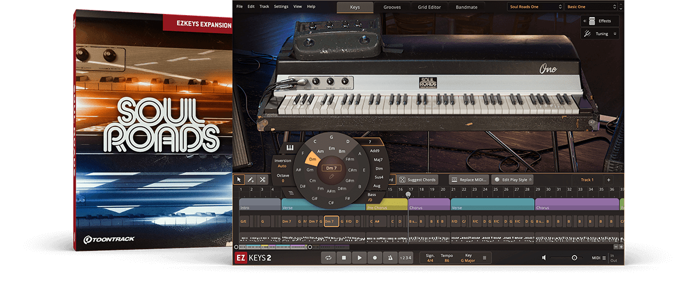Adjust the master volume slider
The width and height of the screenshot is (699, 284).
[574, 258]
